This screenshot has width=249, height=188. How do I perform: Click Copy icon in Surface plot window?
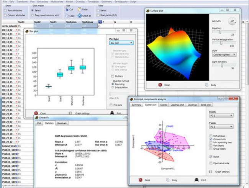[x=206, y=85]
